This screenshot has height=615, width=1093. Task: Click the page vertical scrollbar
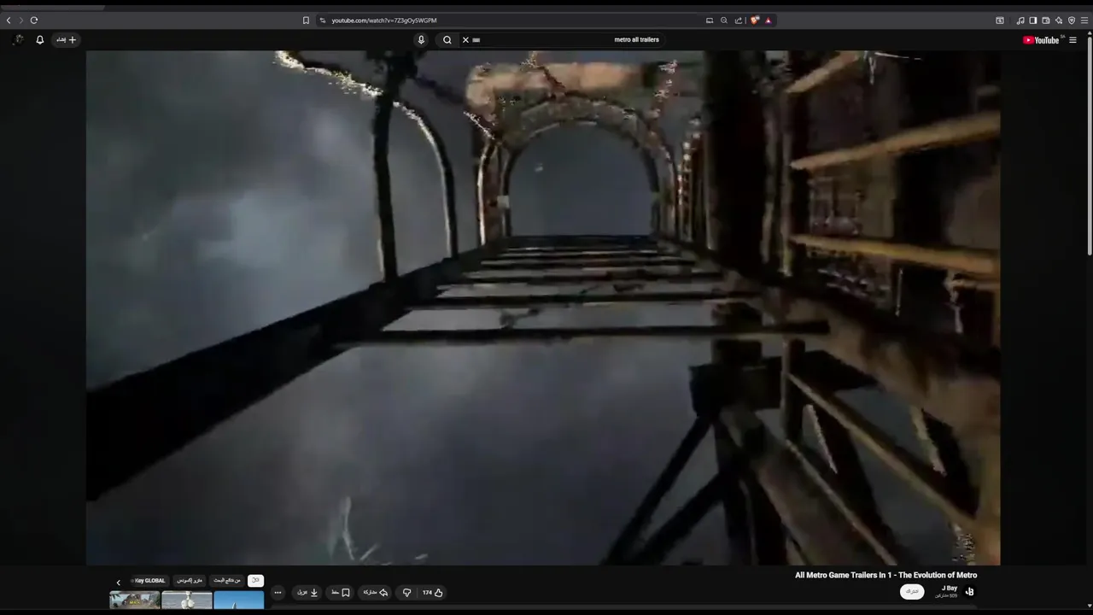[x=1090, y=145]
